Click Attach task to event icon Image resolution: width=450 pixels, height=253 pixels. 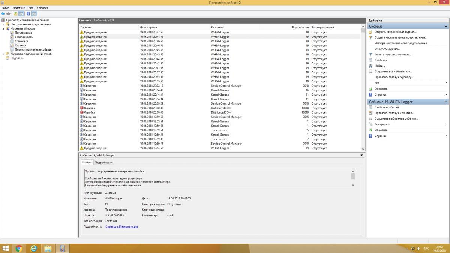click(x=370, y=113)
